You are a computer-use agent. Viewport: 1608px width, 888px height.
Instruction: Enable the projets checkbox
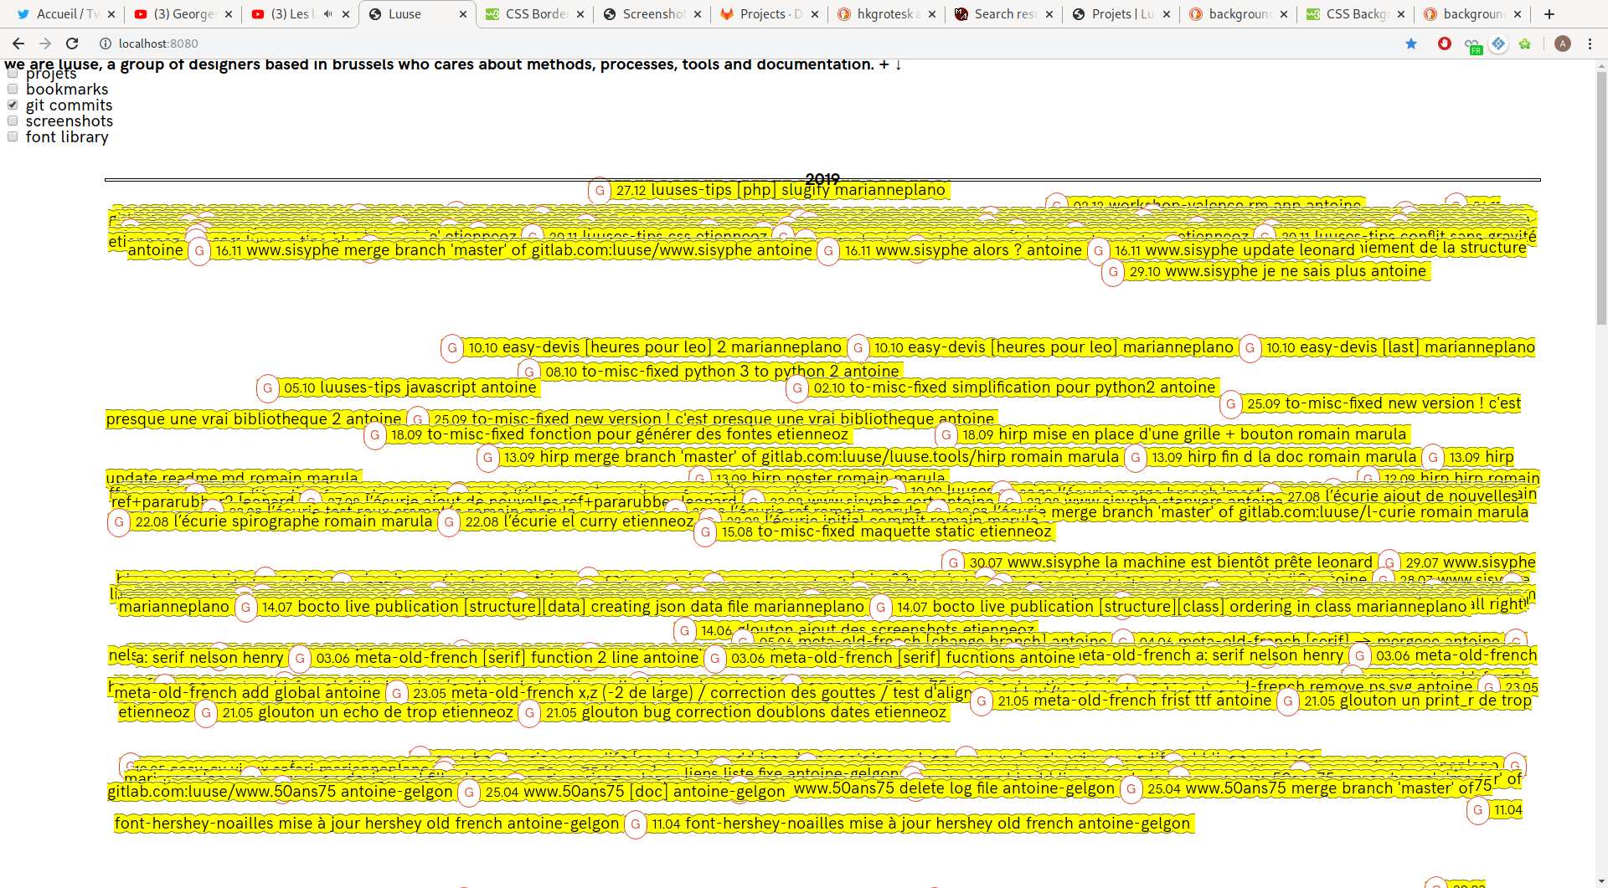pyautogui.click(x=13, y=74)
